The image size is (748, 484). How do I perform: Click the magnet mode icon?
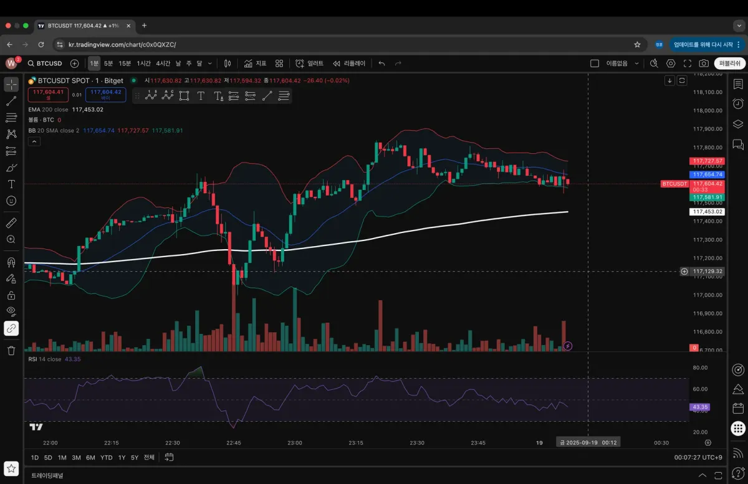[x=11, y=262]
